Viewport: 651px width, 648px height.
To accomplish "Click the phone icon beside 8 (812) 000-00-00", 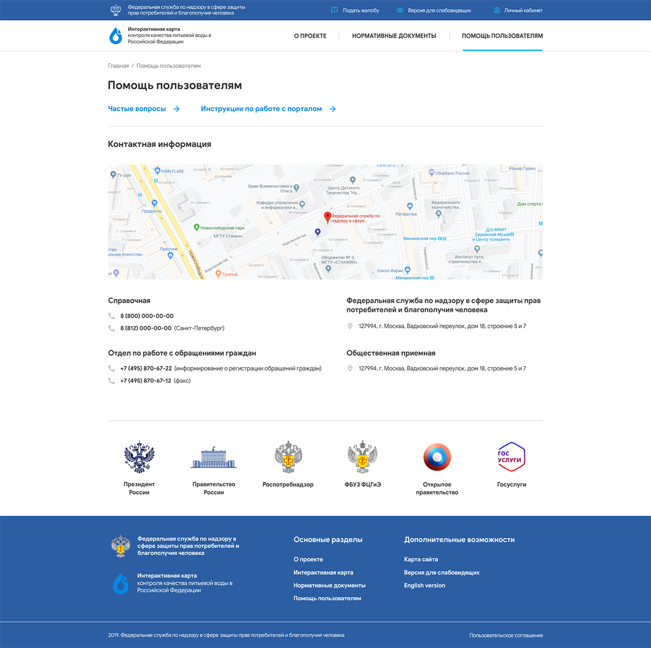I will coord(111,328).
